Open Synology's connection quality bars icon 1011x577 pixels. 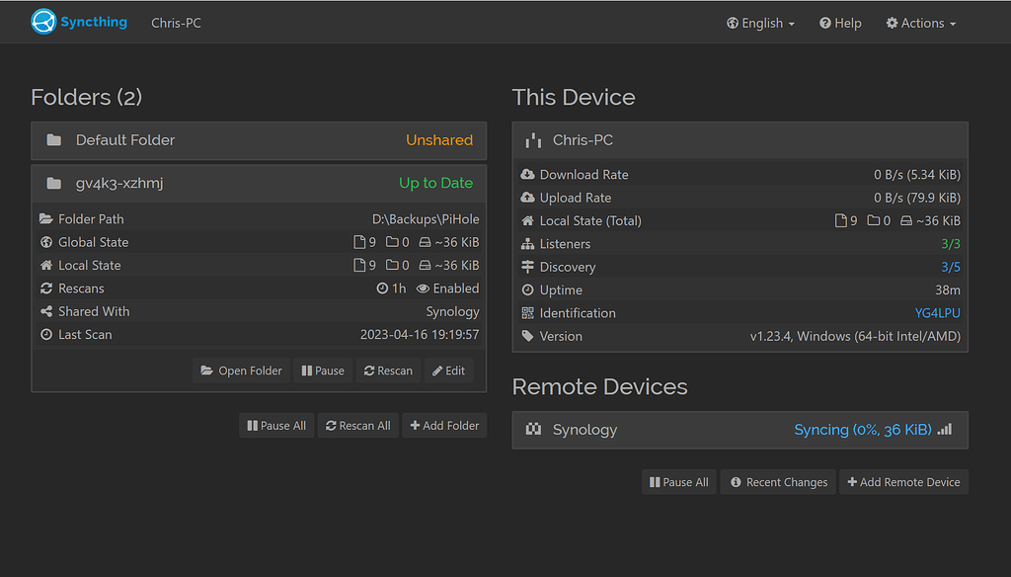point(944,430)
